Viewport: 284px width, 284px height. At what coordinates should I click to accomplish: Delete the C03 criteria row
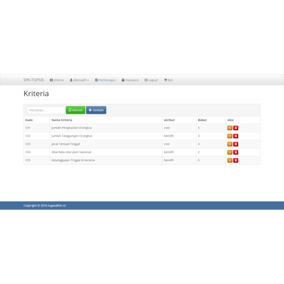[236, 144]
